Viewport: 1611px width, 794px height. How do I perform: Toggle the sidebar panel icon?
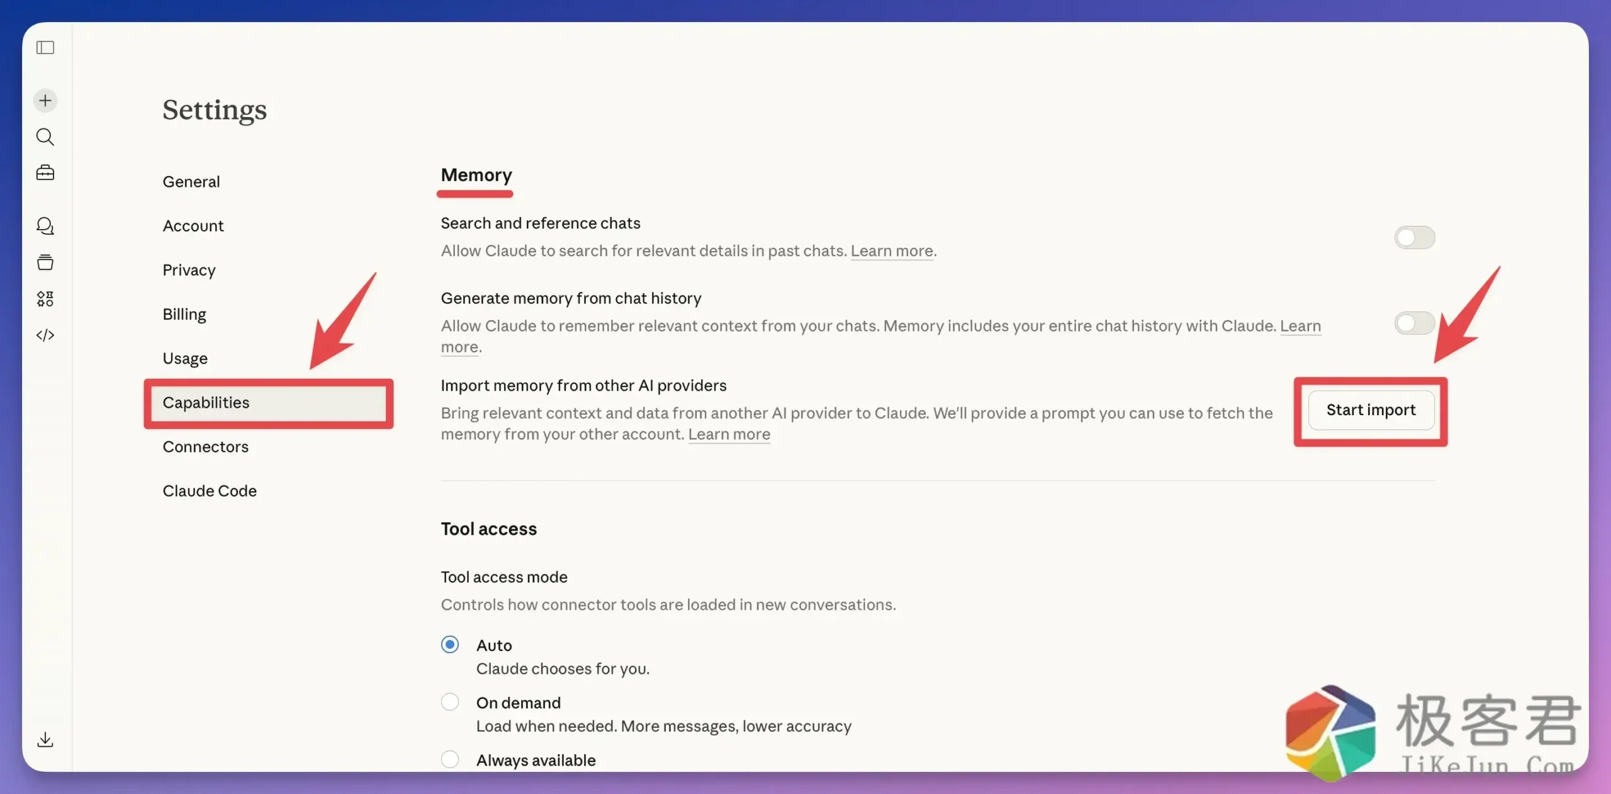tap(45, 48)
